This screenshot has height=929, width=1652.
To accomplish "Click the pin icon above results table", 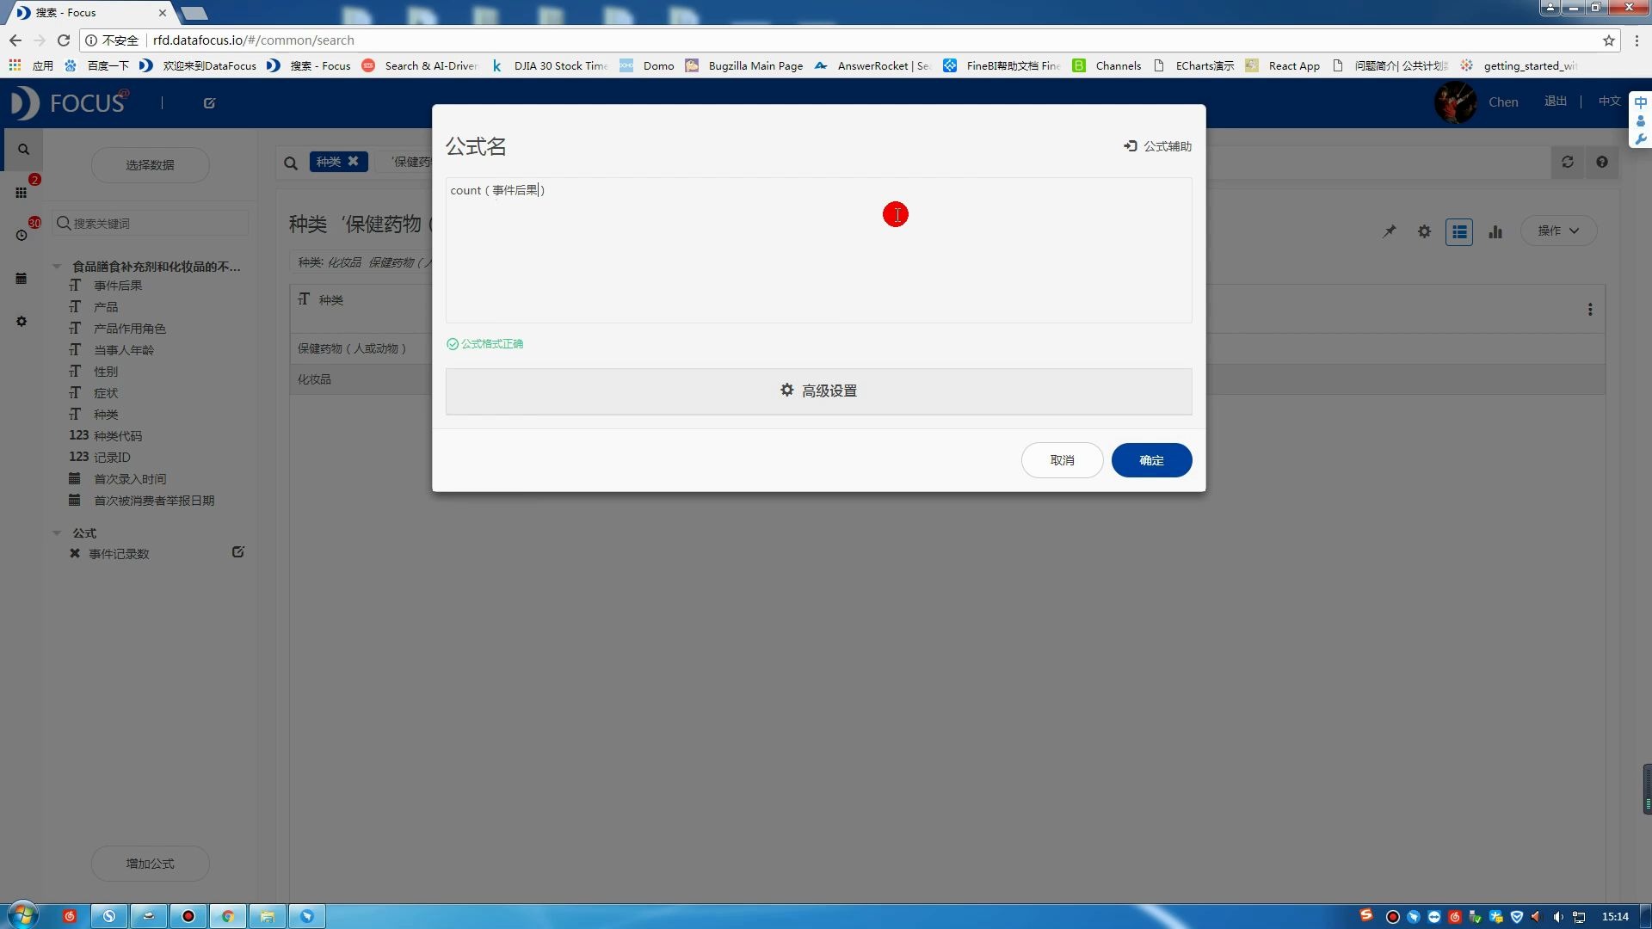I will (x=1390, y=231).
